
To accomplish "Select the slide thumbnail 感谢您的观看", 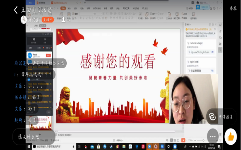I will click(x=41, y=123).
